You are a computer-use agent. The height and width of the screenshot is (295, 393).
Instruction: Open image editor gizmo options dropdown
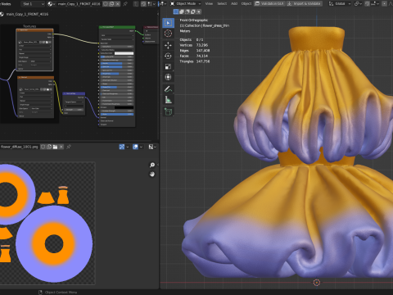tap(127, 147)
